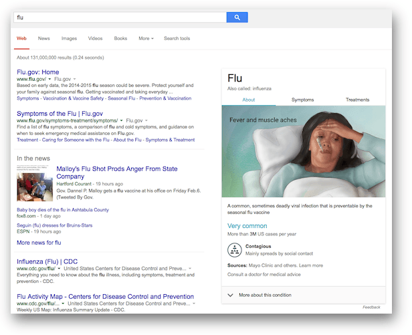The width and height of the screenshot is (412, 335).
Task: Click the contagious spread icon
Action: tap(234, 250)
